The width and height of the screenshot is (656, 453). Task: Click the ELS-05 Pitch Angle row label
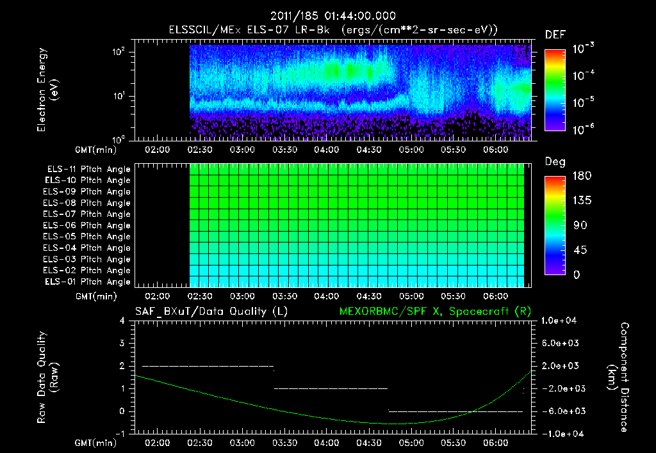pyautogui.click(x=87, y=237)
